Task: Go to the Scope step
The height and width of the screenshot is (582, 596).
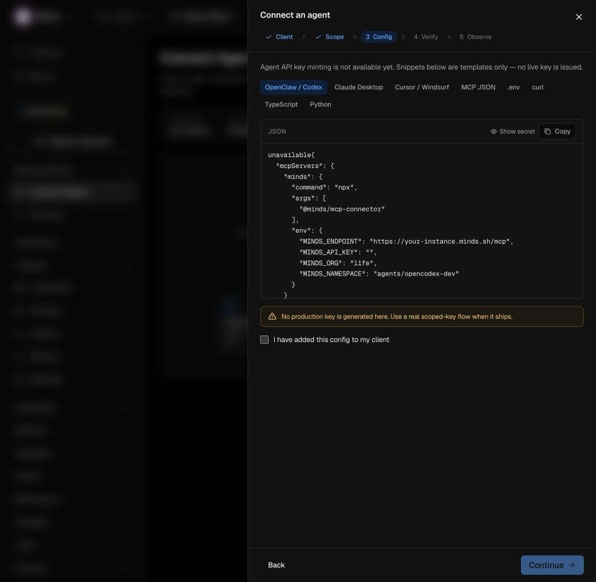Action: pos(330,37)
